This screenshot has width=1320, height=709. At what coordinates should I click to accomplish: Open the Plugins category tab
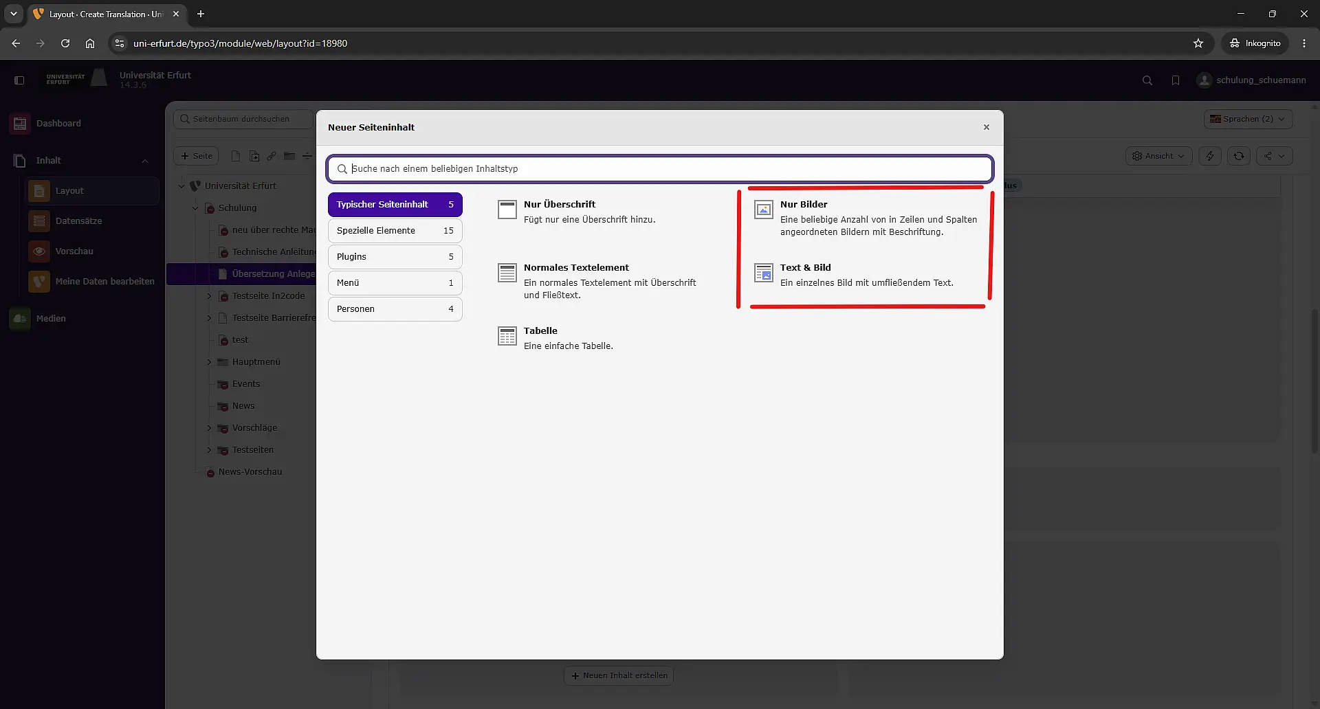[395, 257]
